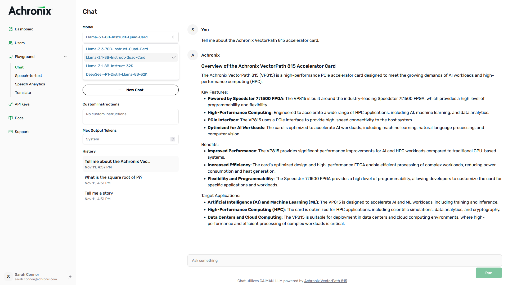Click the Users people icon

pos(11,43)
